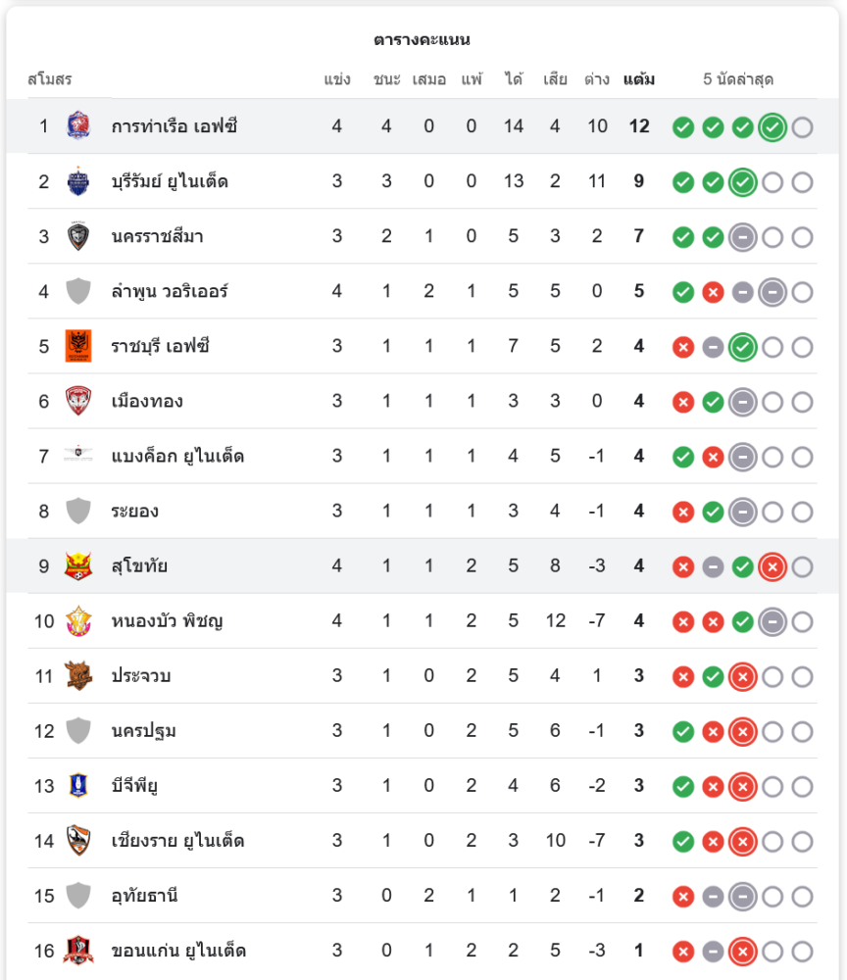Click the นครราชสีมา club logo

[x=77, y=236]
